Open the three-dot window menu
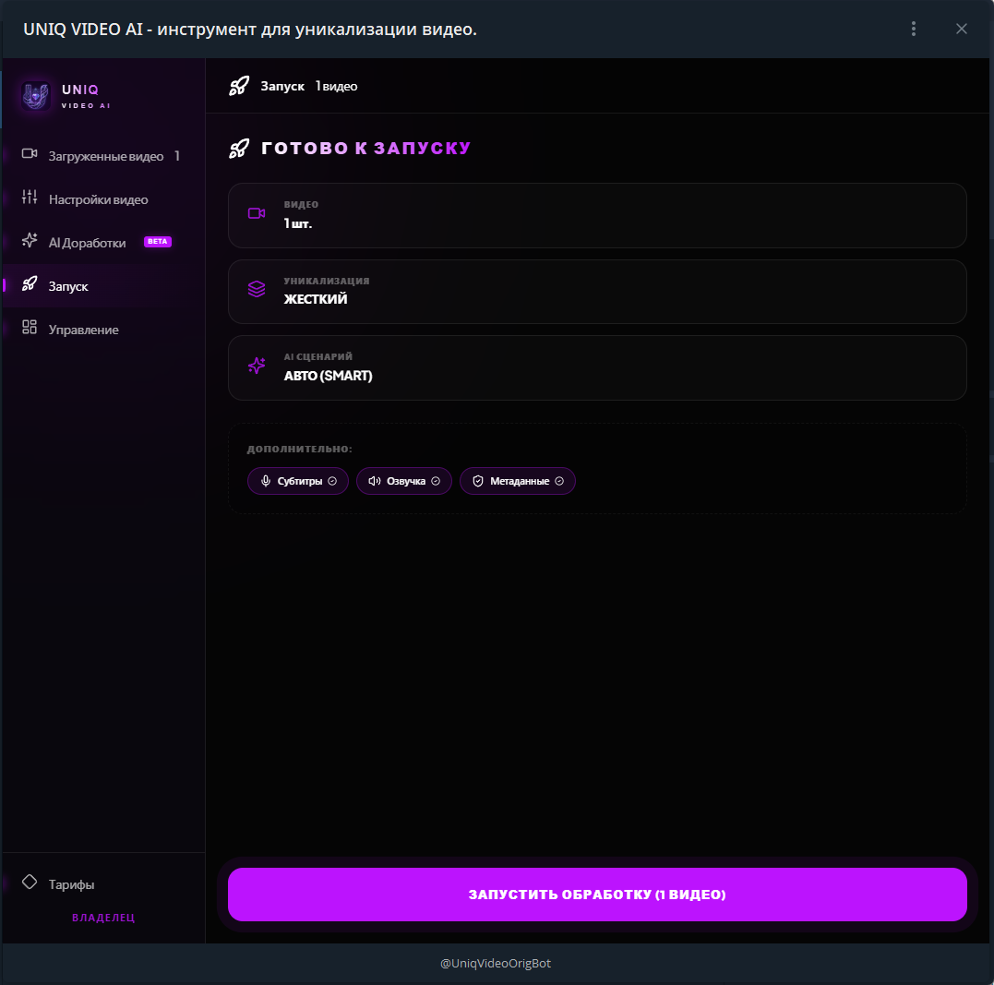Screen dimensions: 994x985 point(914,29)
